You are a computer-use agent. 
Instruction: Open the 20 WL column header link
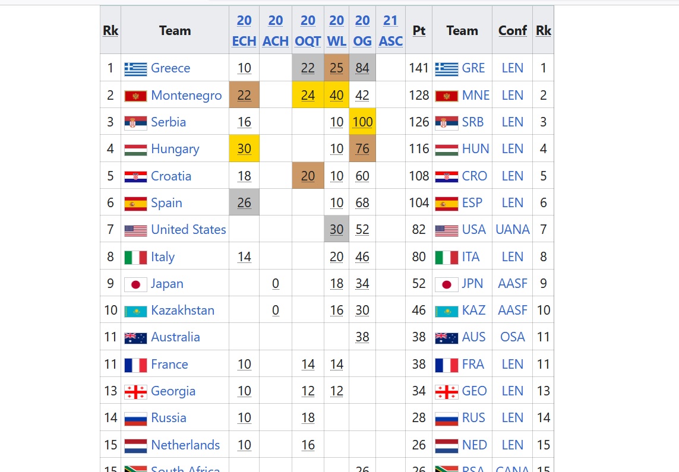tap(337, 30)
